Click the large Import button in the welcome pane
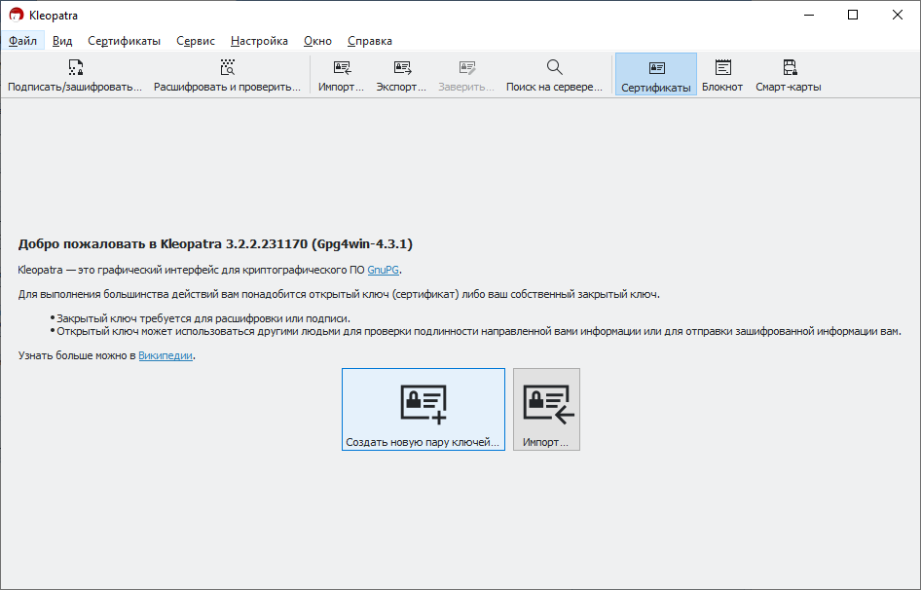 coord(546,410)
